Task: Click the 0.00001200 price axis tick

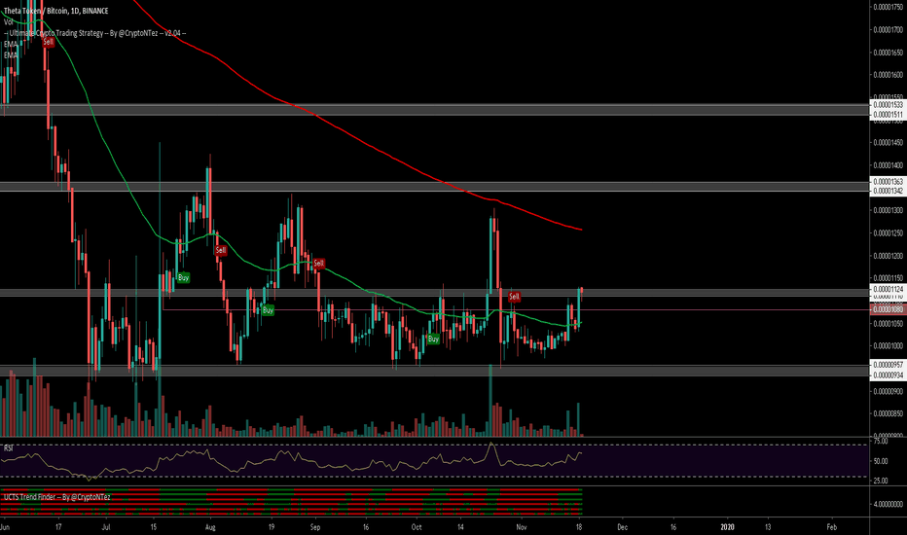Action: pos(888,256)
